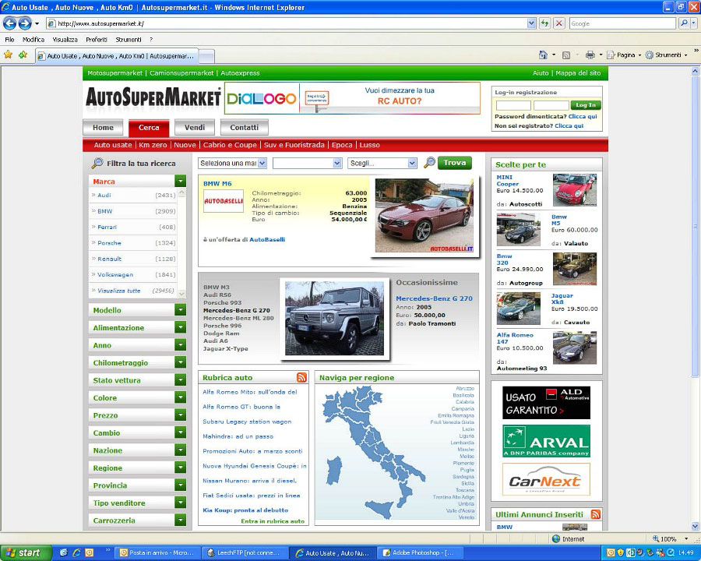Click the Jaguar Xk8 thumbnail
This screenshot has height=561, width=701.
tap(519, 309)
